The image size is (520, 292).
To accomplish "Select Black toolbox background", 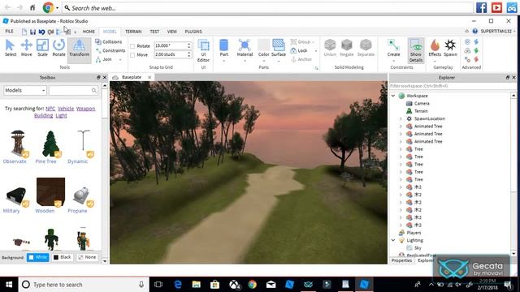I will (x=63, y=257).
